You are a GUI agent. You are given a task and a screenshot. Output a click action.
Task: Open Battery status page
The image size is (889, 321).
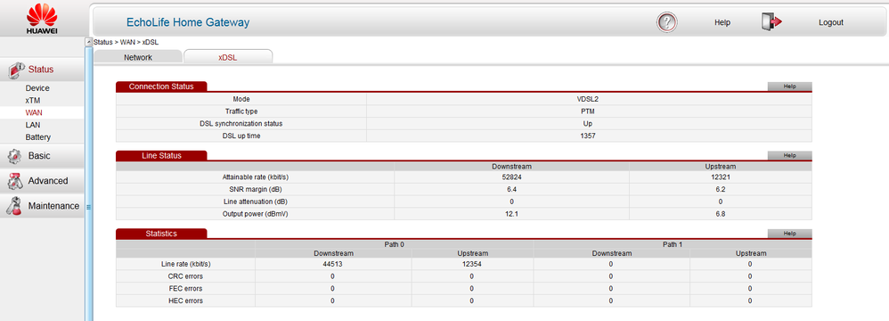38,137
